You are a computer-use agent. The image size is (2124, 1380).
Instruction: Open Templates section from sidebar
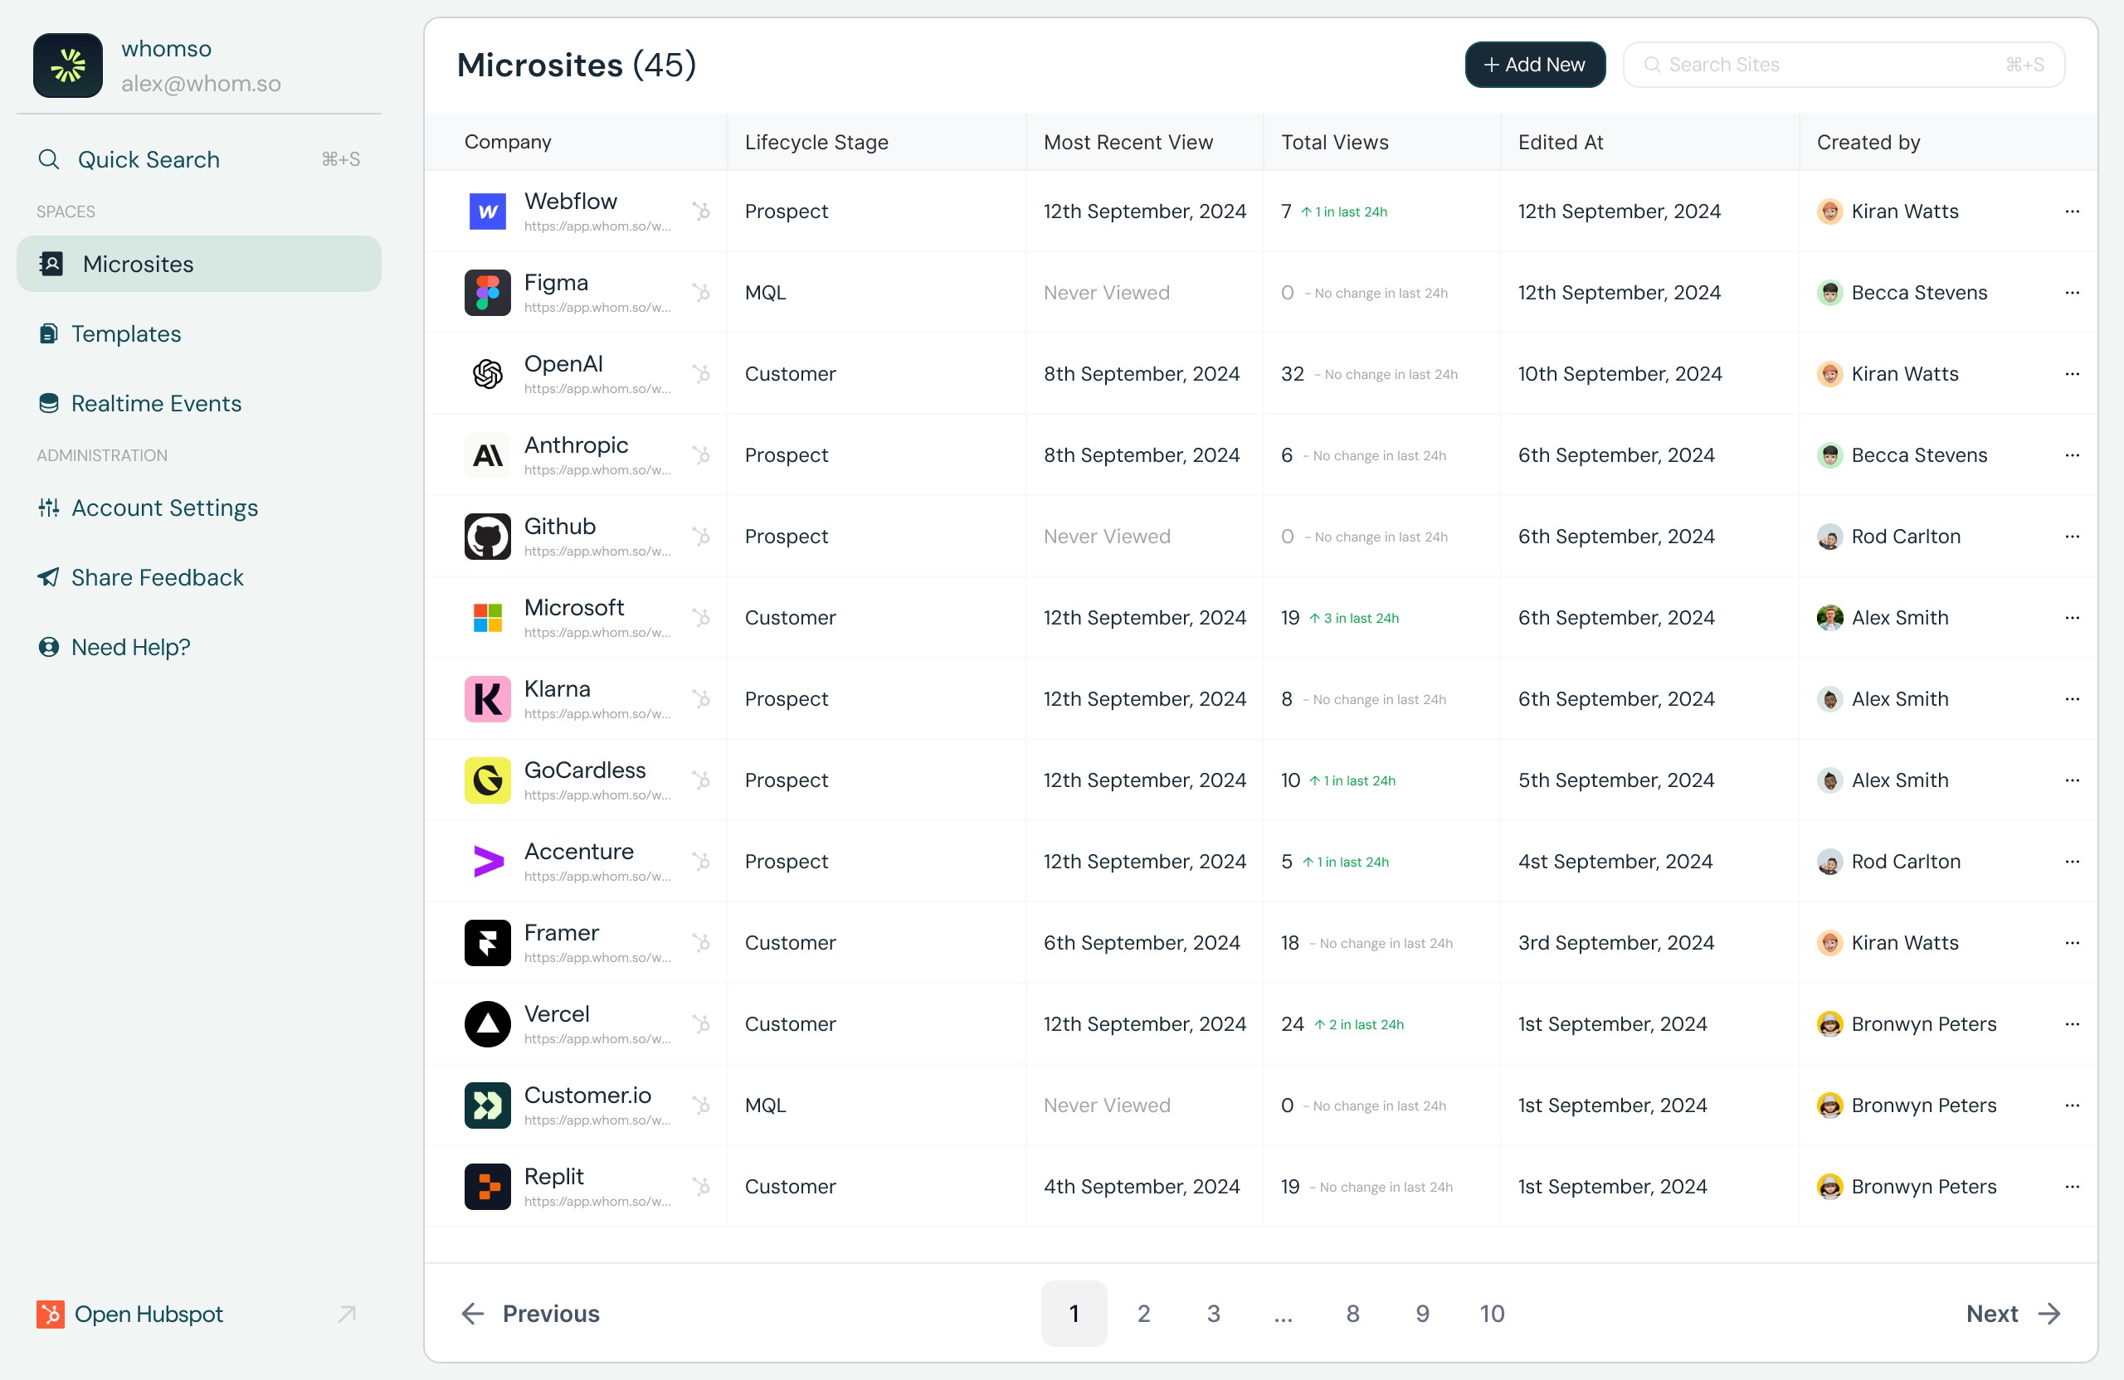point(127,334)
